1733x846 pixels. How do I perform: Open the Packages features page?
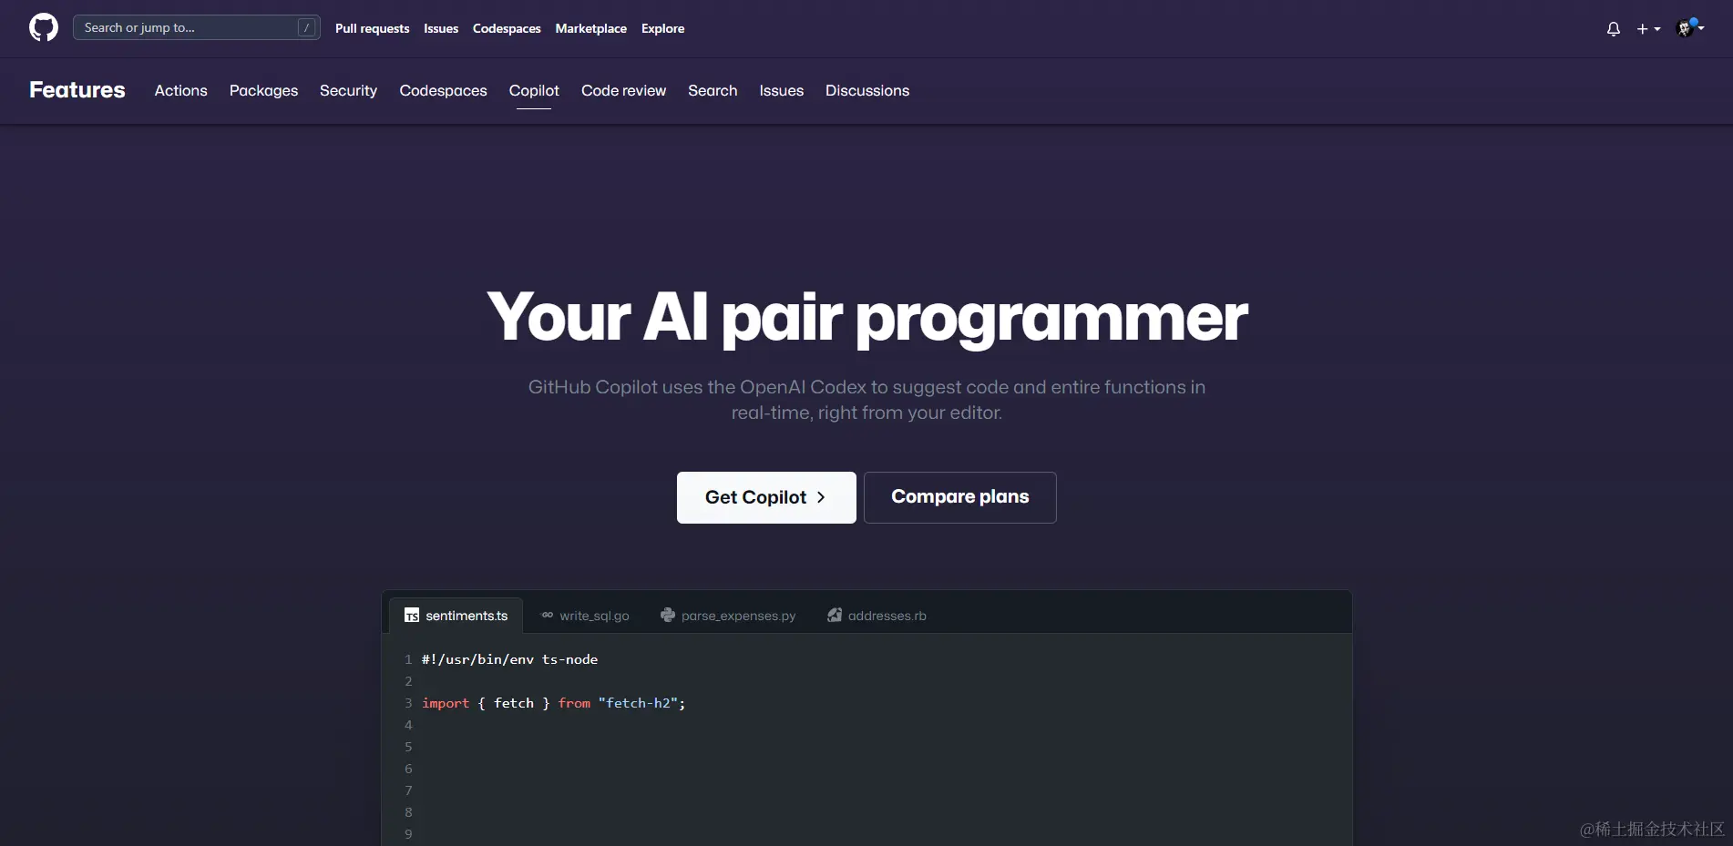coord(263,90)
